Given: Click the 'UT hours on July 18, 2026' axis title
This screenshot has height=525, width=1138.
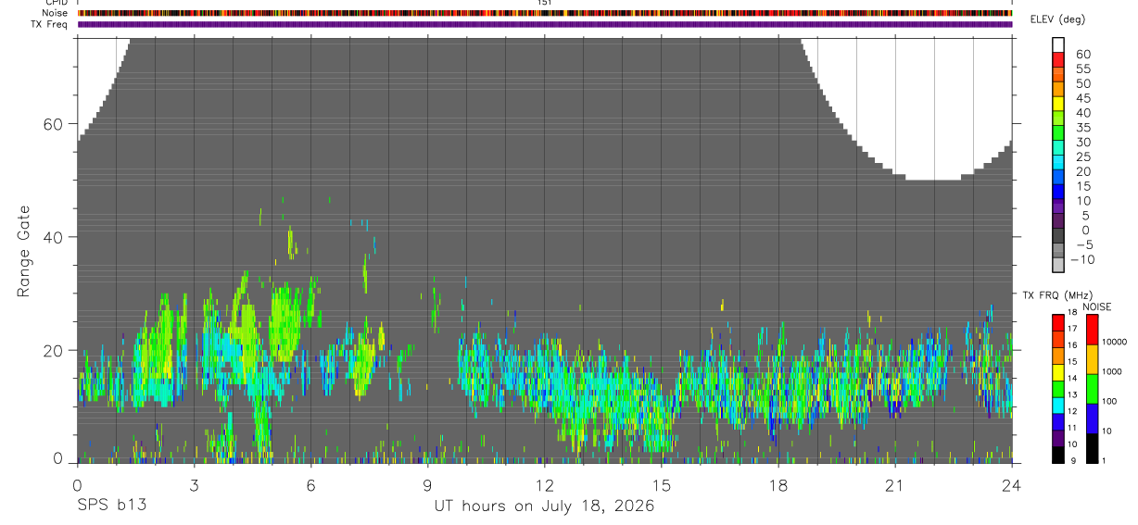Looking at the screenshot, I should 545,506.
